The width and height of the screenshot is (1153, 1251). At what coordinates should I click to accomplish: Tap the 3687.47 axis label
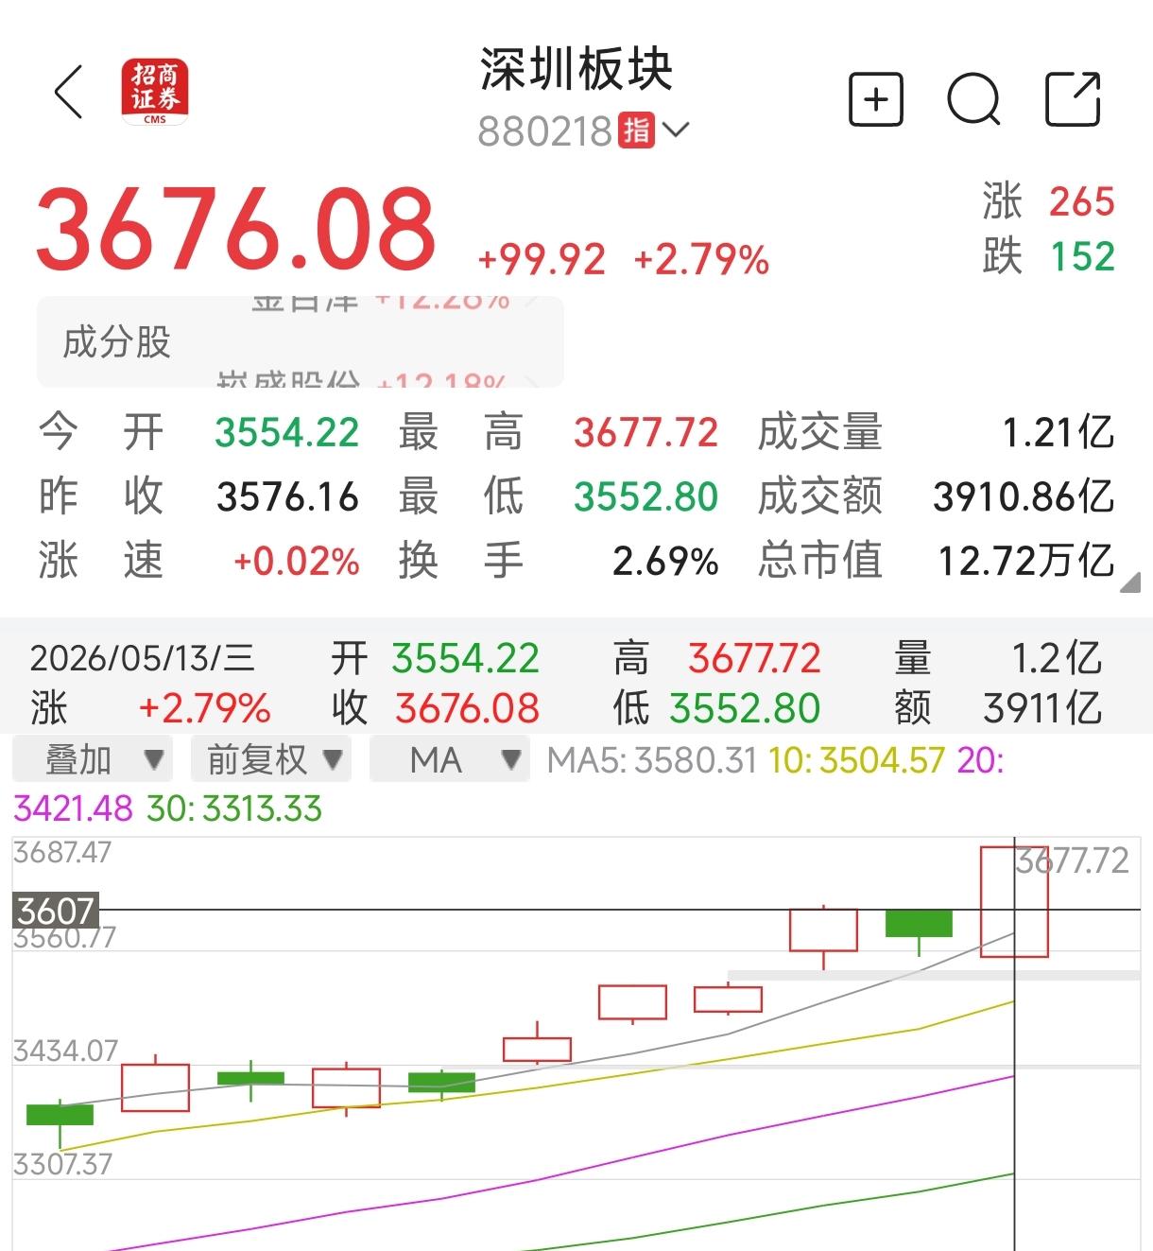click(62, 852)
